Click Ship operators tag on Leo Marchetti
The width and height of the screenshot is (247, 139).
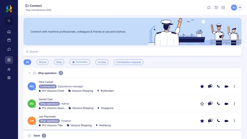[x=49, y=121]
